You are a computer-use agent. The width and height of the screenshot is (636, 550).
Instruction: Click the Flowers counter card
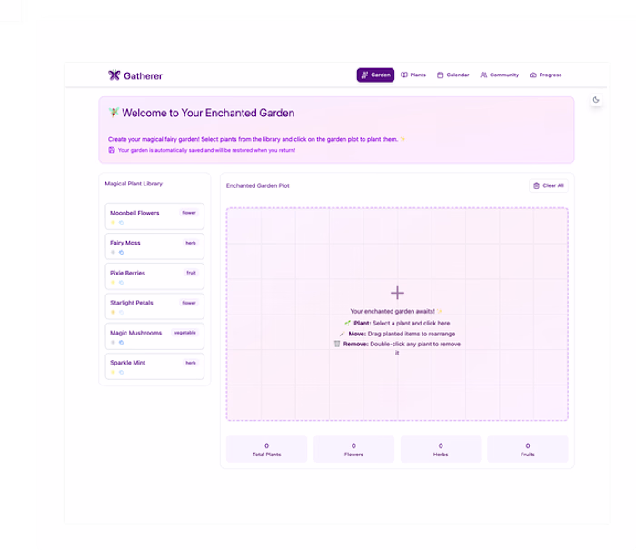[x=353, y=449]
